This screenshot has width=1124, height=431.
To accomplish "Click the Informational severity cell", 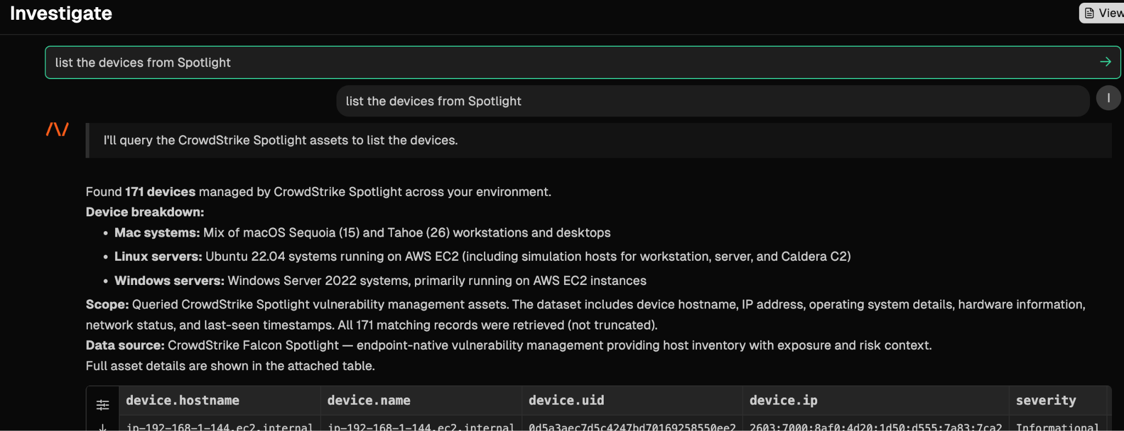I will click(1058, 427).
